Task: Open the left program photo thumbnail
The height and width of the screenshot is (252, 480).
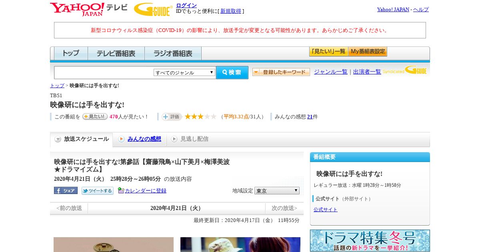Action: (x=114, y=244)
